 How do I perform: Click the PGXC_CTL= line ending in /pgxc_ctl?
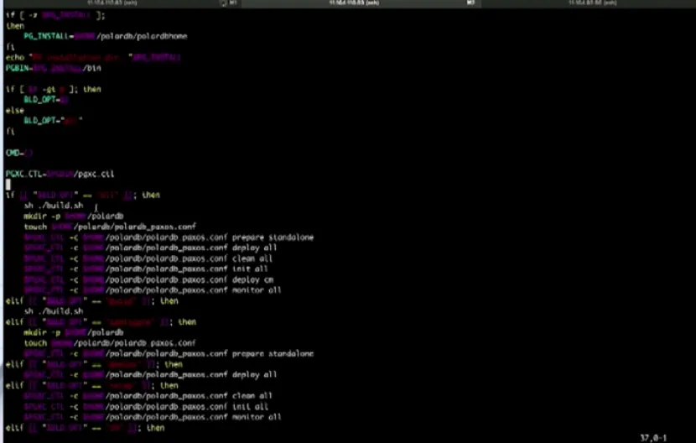60,174
